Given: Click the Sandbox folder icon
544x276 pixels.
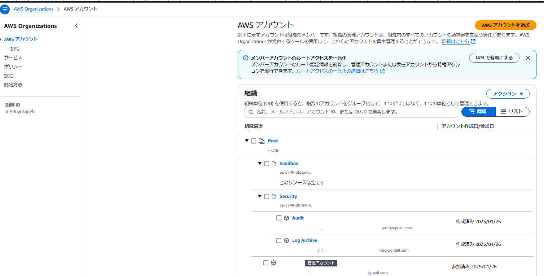Looking at the screenshot, I should [273, 163].
